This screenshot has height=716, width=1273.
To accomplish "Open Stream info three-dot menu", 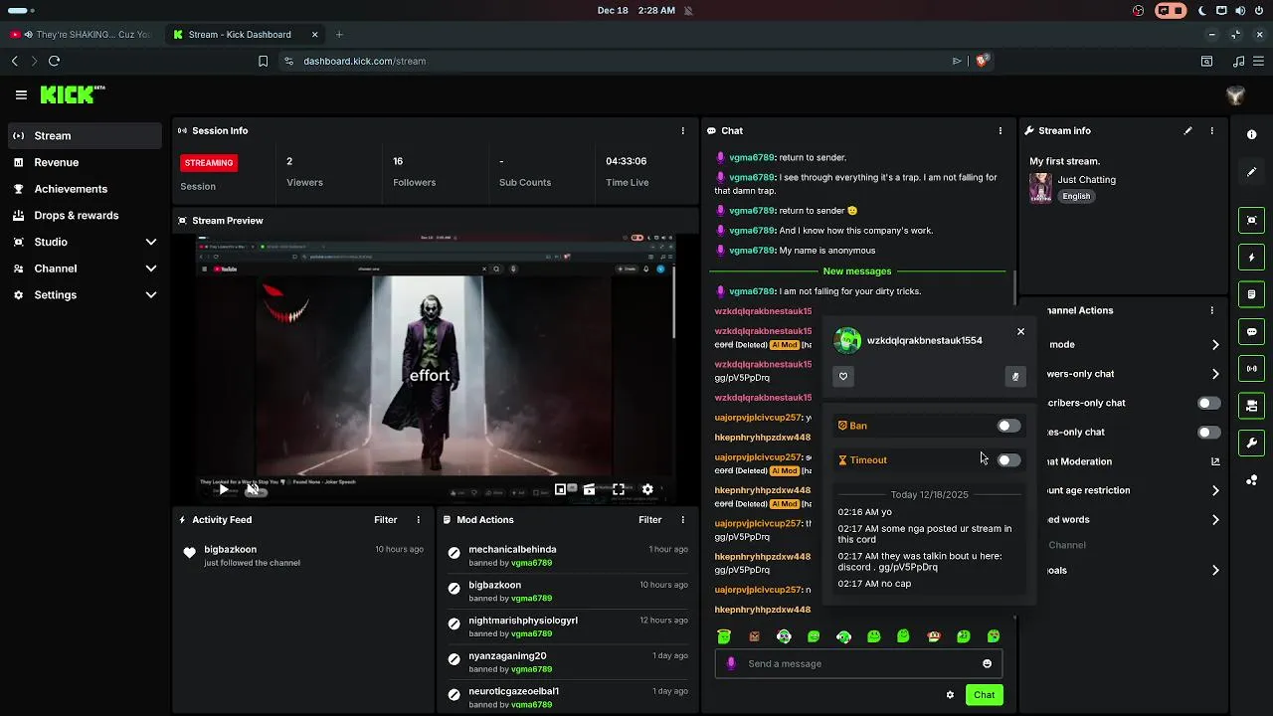I will tap(1211, 130).
